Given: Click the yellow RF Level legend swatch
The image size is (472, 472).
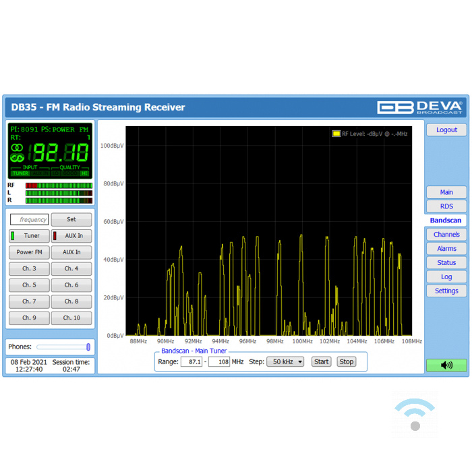Looking at the screenshot, I should point(336,134).
